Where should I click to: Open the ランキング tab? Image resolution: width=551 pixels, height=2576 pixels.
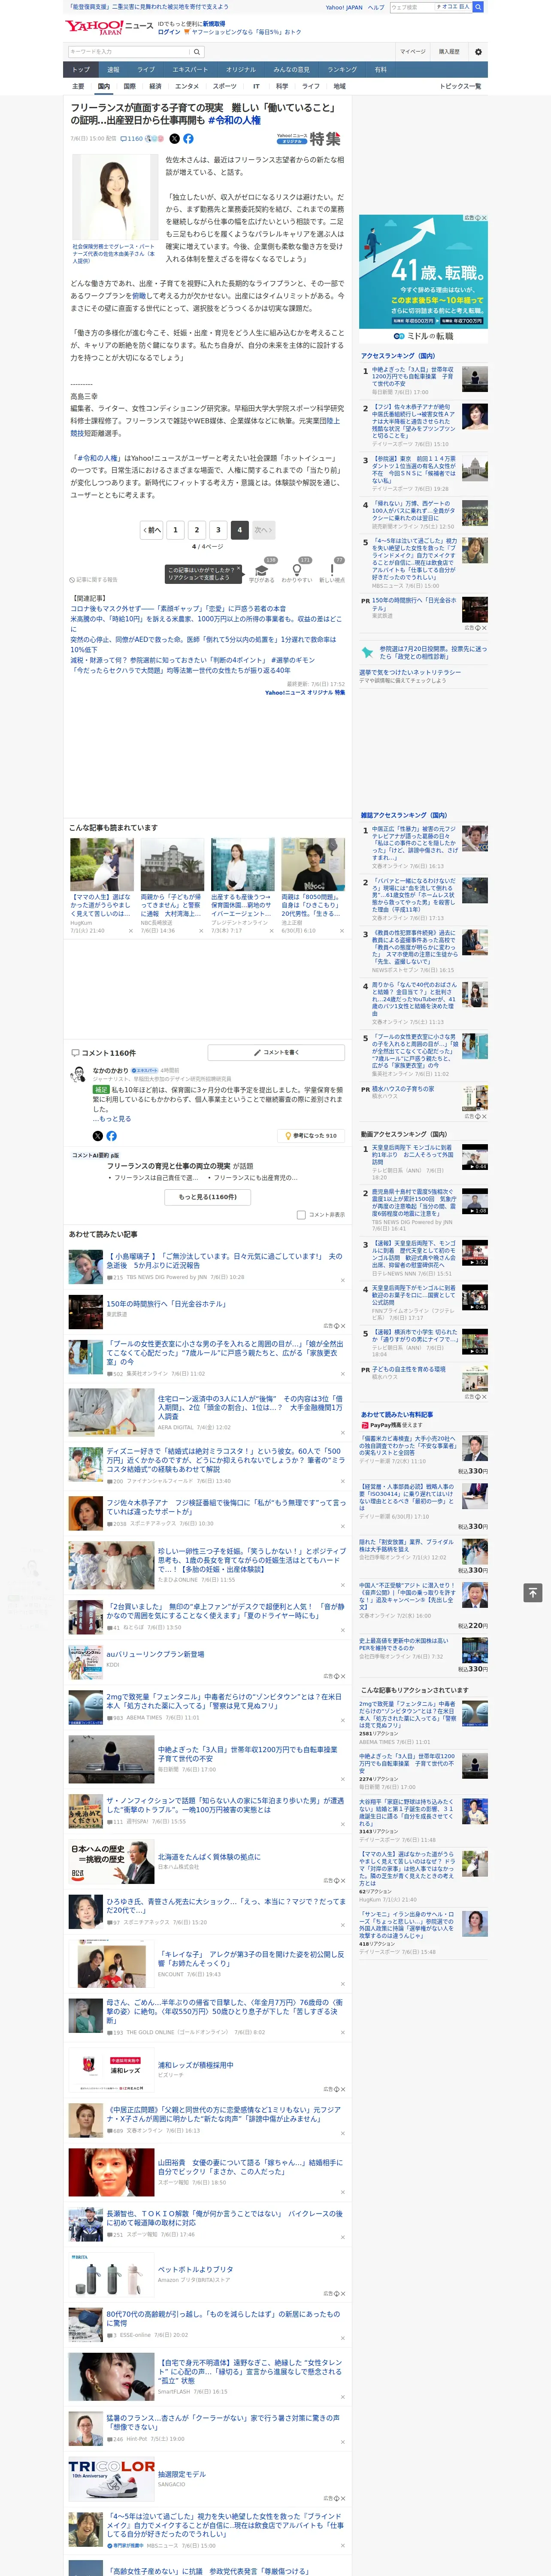(x=343, y=70)
